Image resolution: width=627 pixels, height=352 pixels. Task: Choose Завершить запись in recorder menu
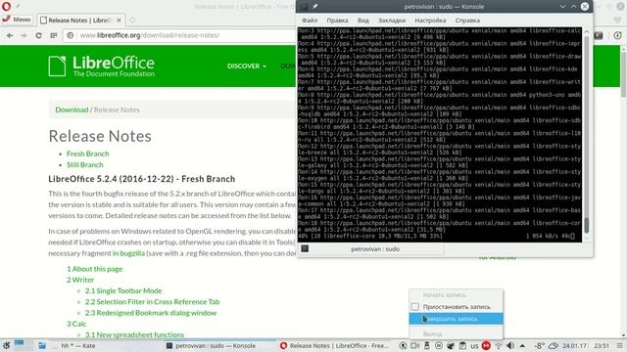tap(456, 319)
